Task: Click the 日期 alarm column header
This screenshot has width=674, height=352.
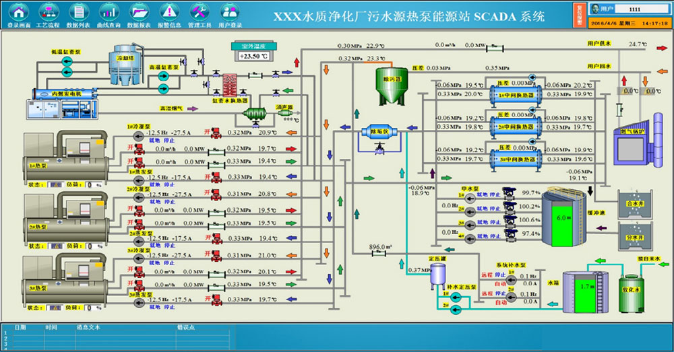Action: coord(20,327)
